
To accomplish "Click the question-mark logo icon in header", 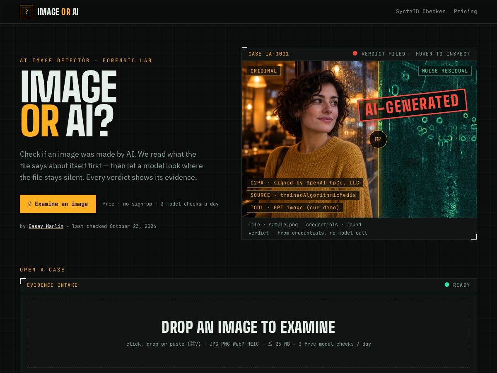I will click(27, 12).
